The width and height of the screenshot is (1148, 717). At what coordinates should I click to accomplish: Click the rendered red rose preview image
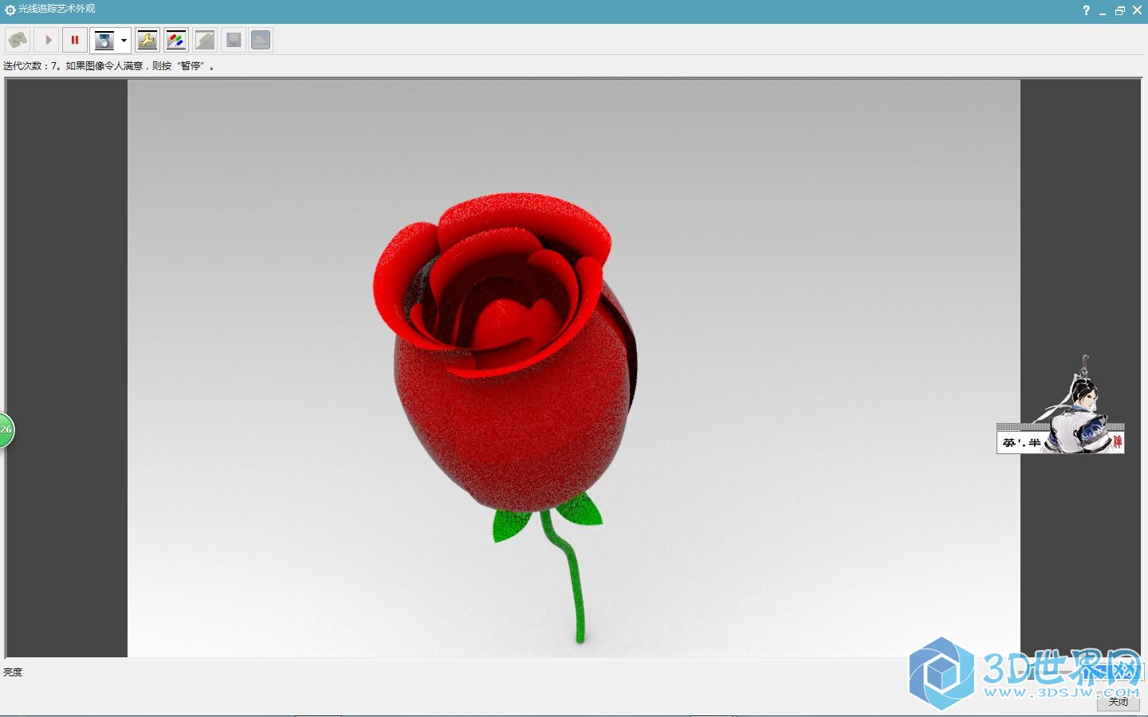click(x=574, y=368)
